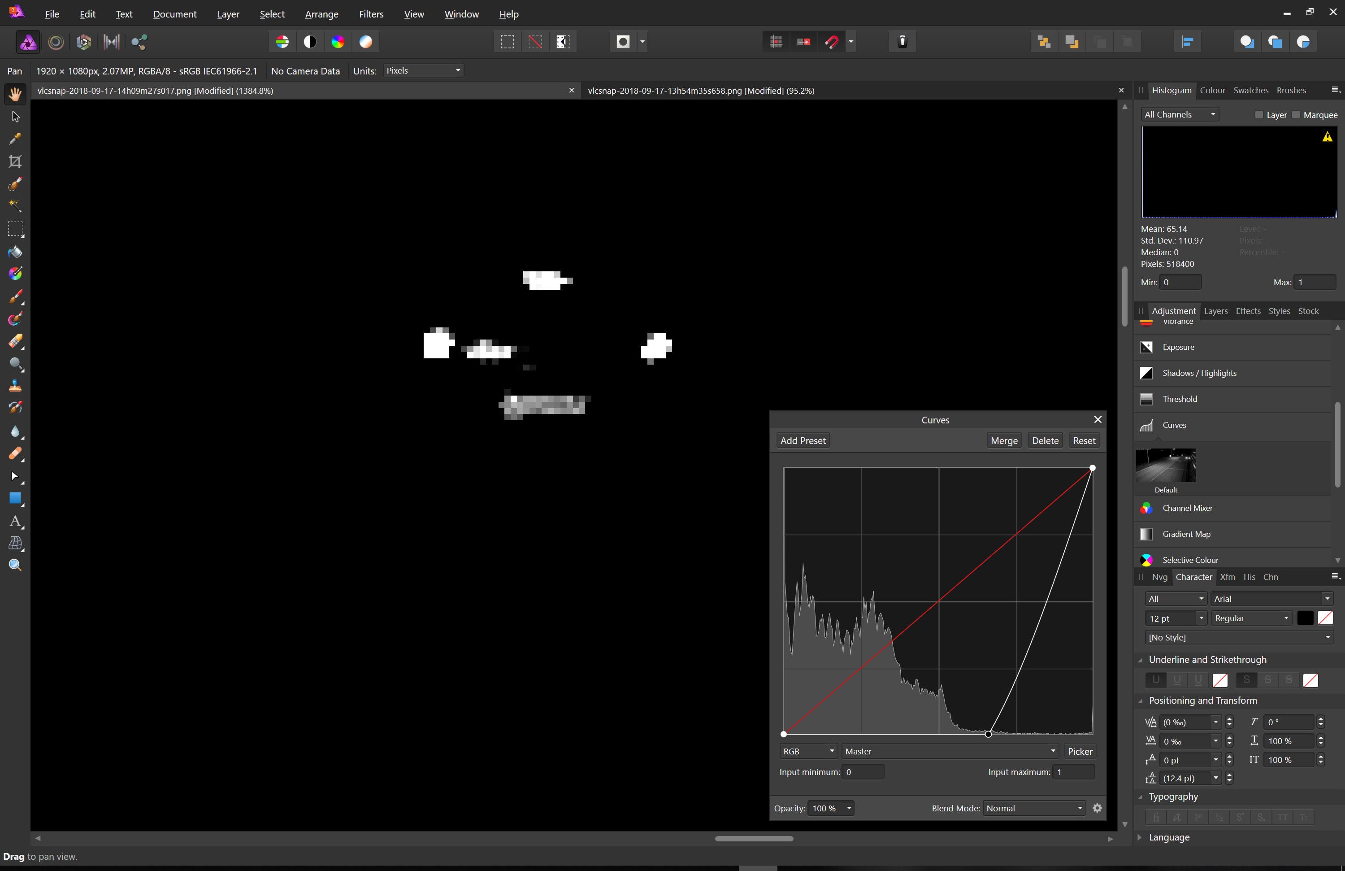The width and height of the screenshot is (1345, 871).
Task: Click Invert Pixel Selection toolbar icon
Action: click(x=562, y=42)
